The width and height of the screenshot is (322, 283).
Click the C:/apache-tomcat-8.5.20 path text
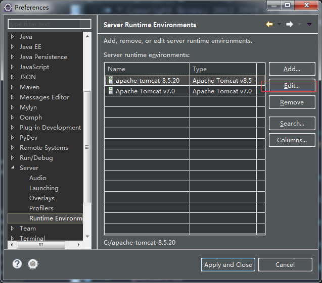pyautogui.click(x=140, y=243)
